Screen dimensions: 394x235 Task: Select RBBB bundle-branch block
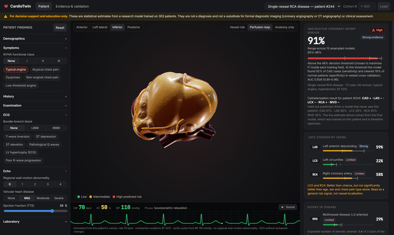56,128
